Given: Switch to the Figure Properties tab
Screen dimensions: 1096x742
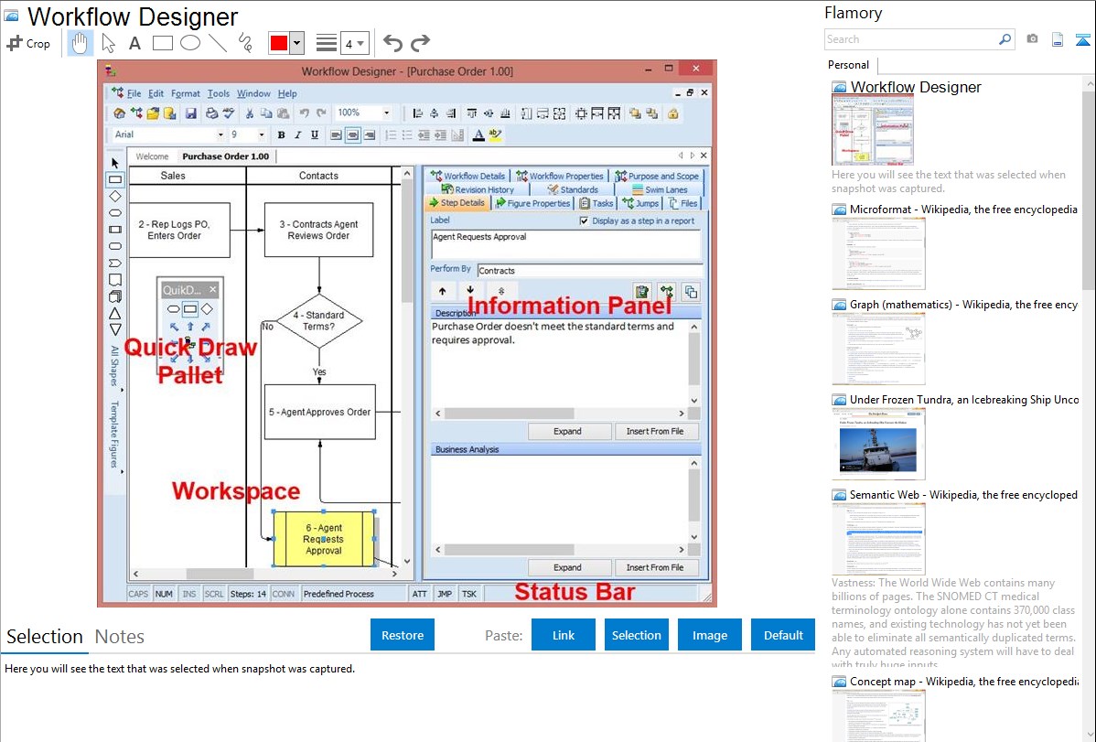Looking at the screenshot, I should 532,203.
